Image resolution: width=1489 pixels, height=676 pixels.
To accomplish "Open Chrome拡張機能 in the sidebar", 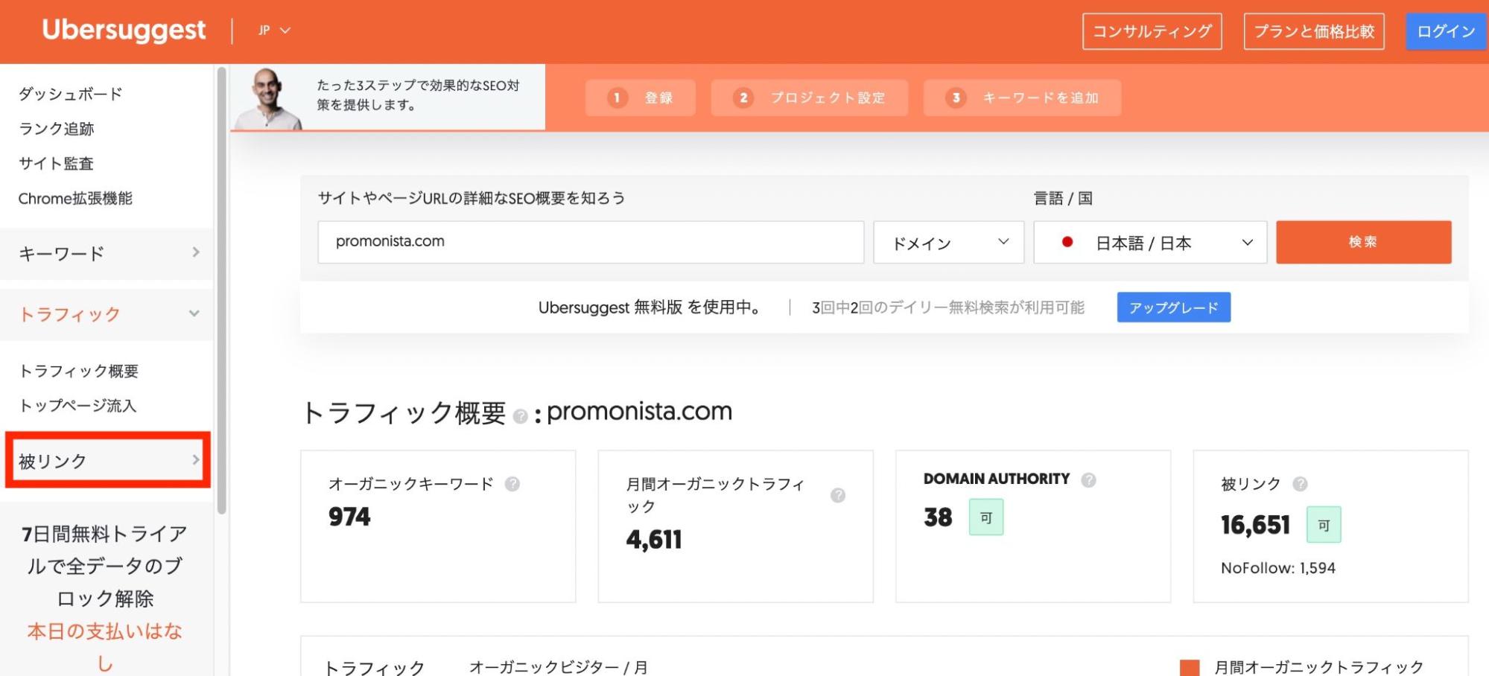I will (75, 198).
